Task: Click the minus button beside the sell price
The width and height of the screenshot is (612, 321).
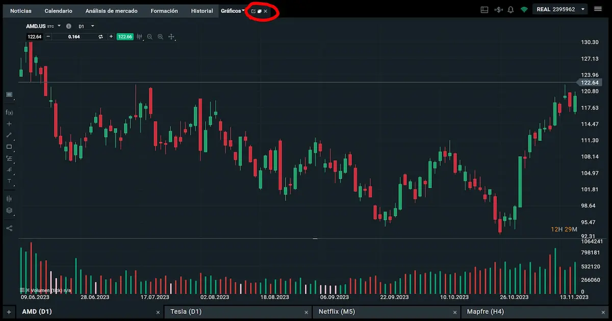Action: click(48, 37)
